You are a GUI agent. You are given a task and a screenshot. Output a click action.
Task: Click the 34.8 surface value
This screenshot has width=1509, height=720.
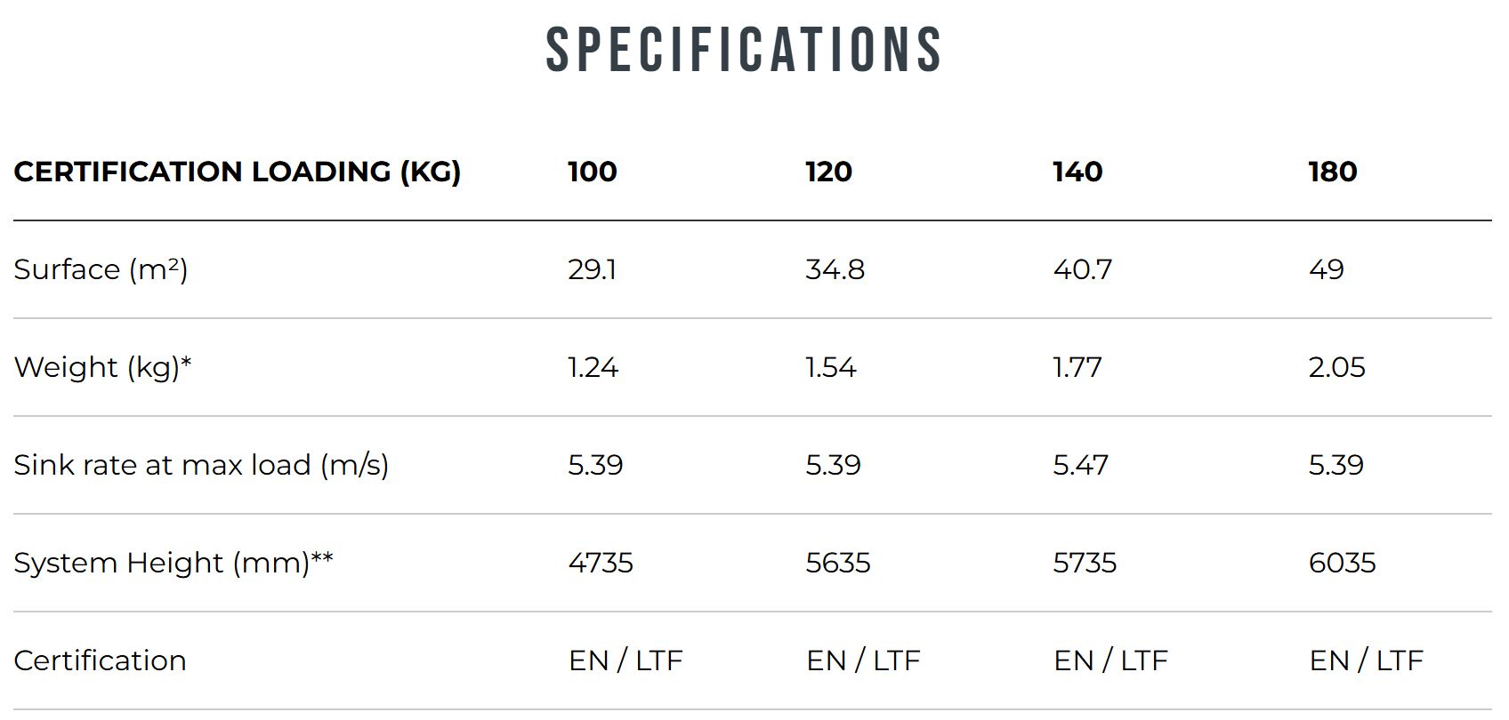click(835, 269)
